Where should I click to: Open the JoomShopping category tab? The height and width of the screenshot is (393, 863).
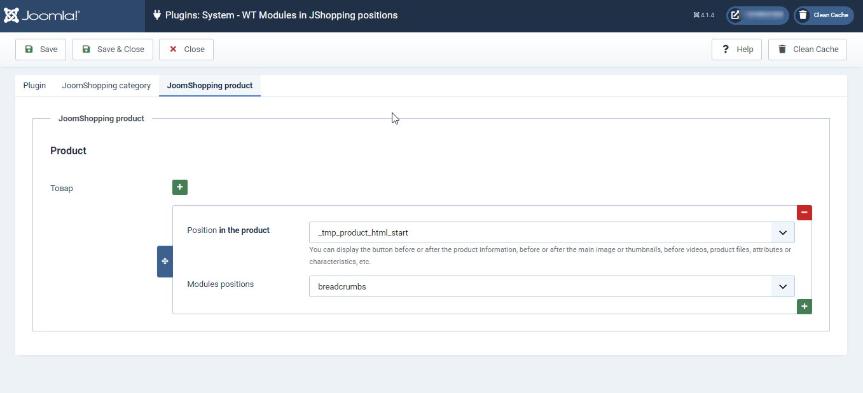[106, 86]
